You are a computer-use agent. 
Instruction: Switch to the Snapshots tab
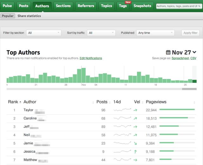pos(142,6)
